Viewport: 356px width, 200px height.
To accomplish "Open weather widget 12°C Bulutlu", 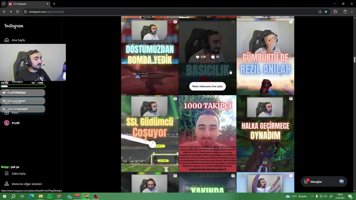I will pos(296,196).
